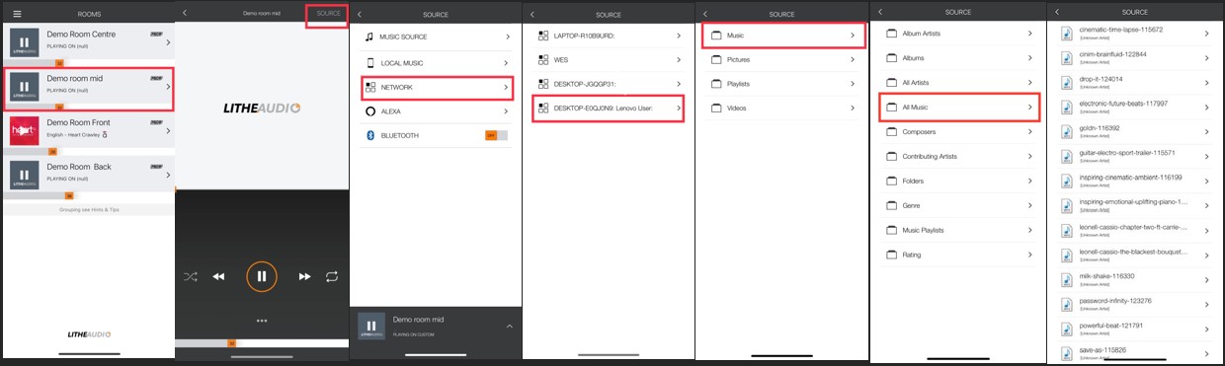Expand mini player with up chevron

tap(509, 327)
